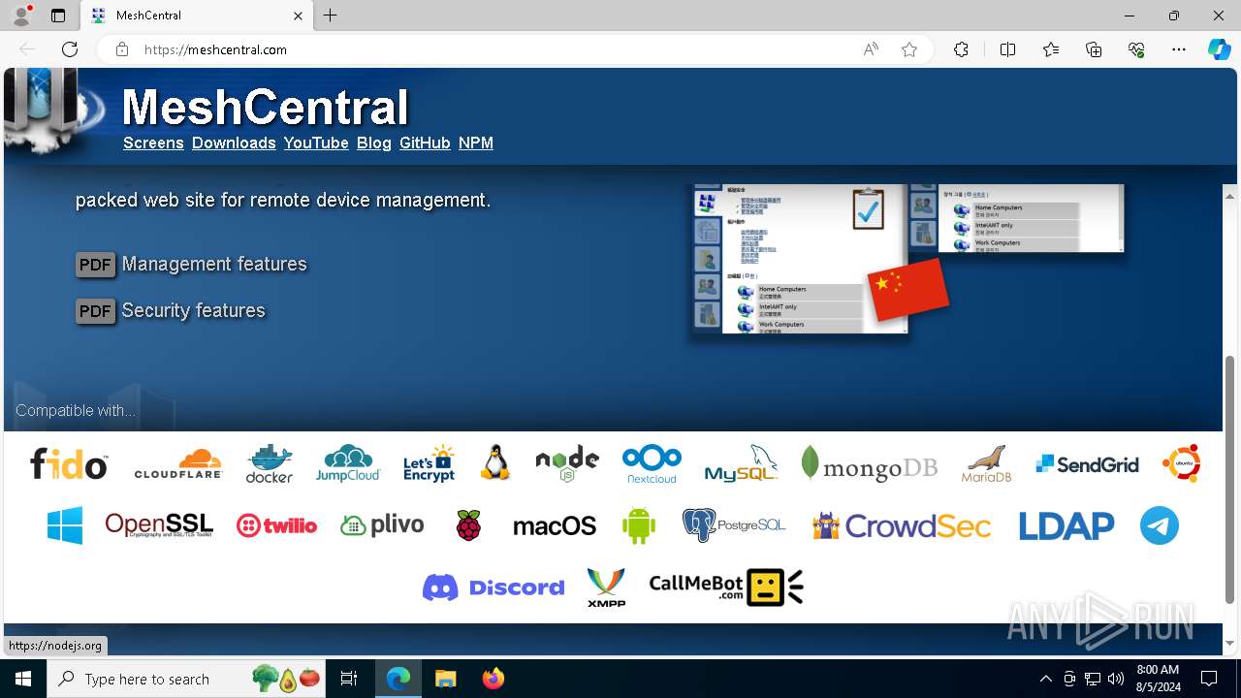Open the macOS logo
Viewport: 1241px width, 698px height.
coord(555,526)
